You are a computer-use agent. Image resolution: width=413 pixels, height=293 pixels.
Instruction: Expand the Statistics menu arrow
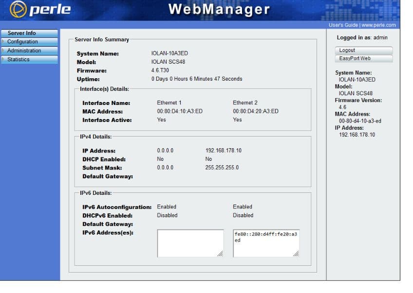pyautogui.click(x=3, y=59)
